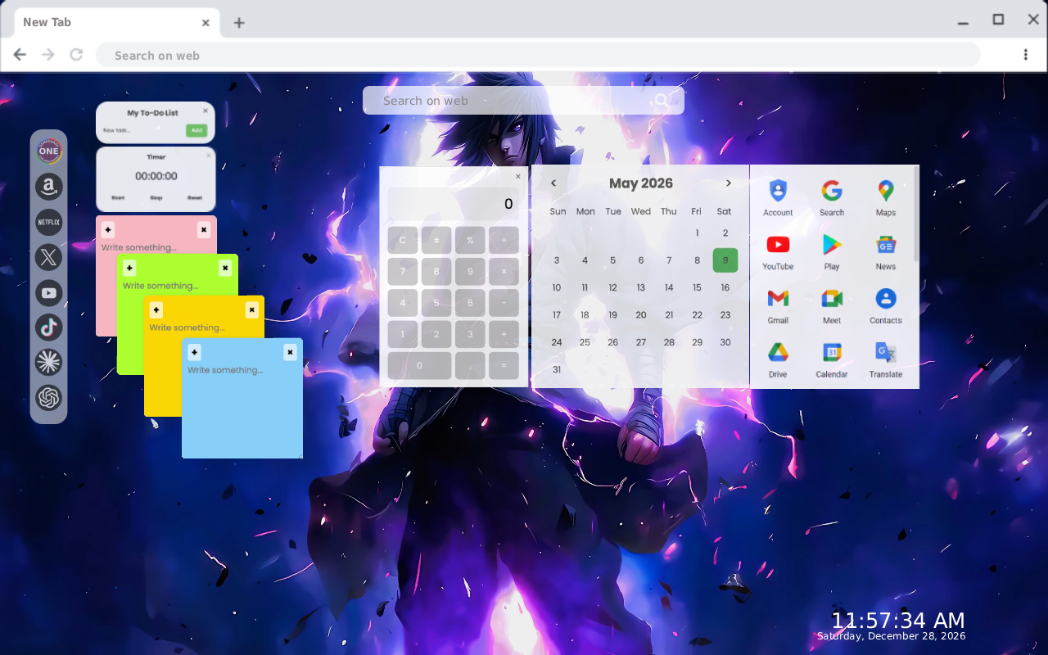Stop the timer
This screenshot has height=655, width=1048.
(156, 198)
